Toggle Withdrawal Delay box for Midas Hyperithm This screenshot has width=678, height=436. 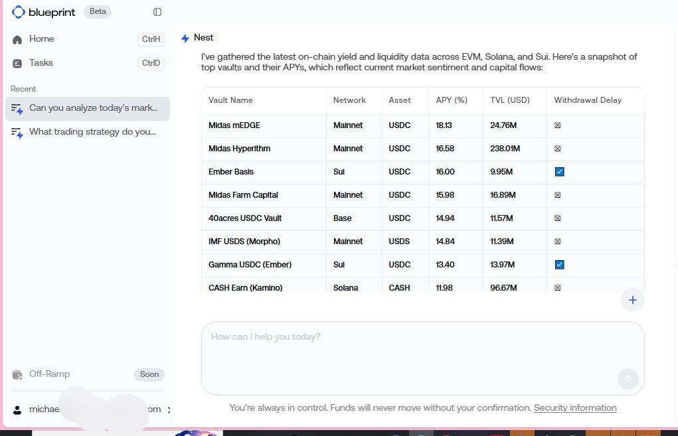[x=557, y=148]
